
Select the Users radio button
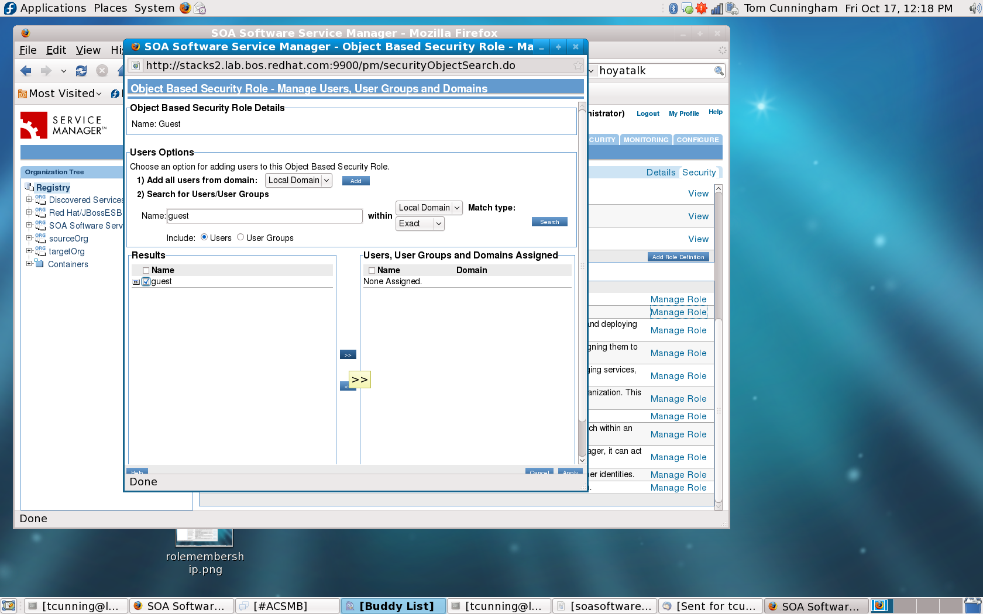click(204, 237)
